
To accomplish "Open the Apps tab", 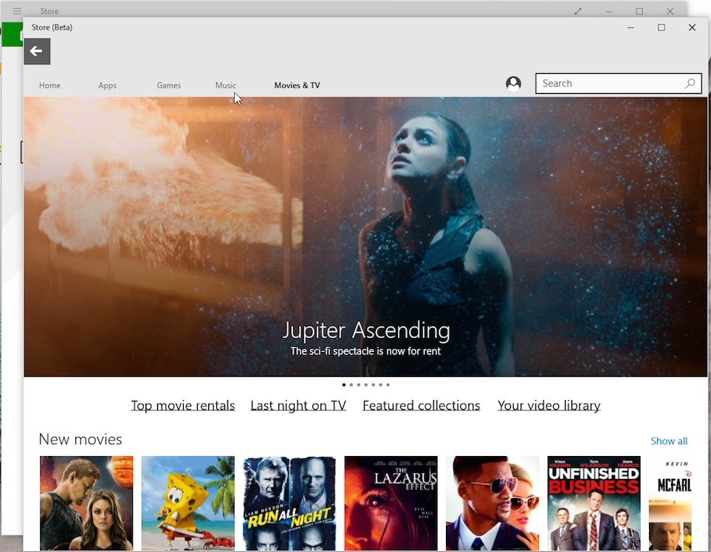I will coord(107,86).
